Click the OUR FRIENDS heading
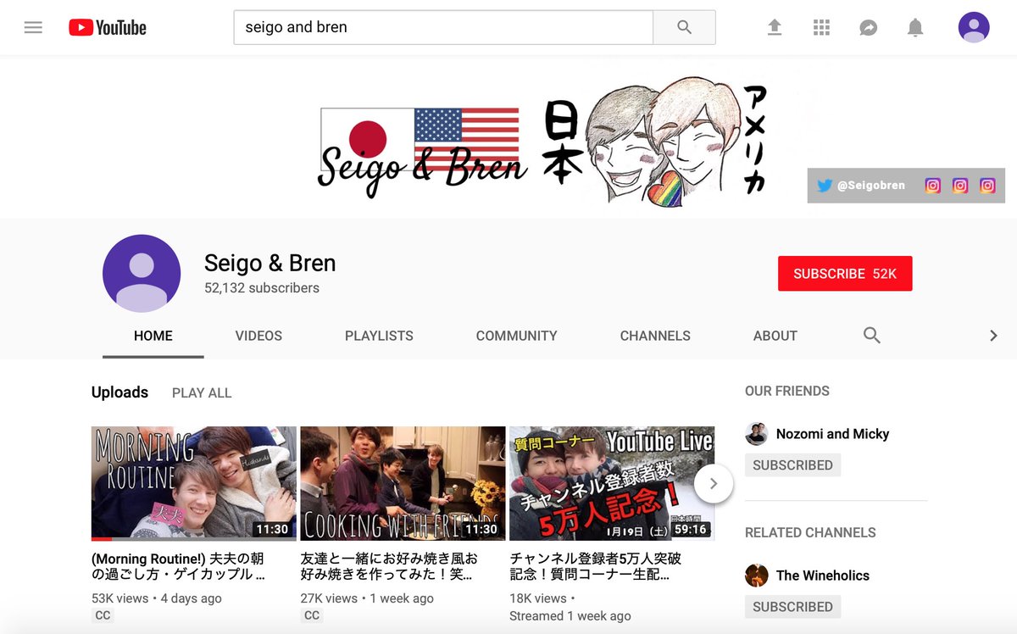Viewport: 1017px width, 634px height. (x=787, y=391)
